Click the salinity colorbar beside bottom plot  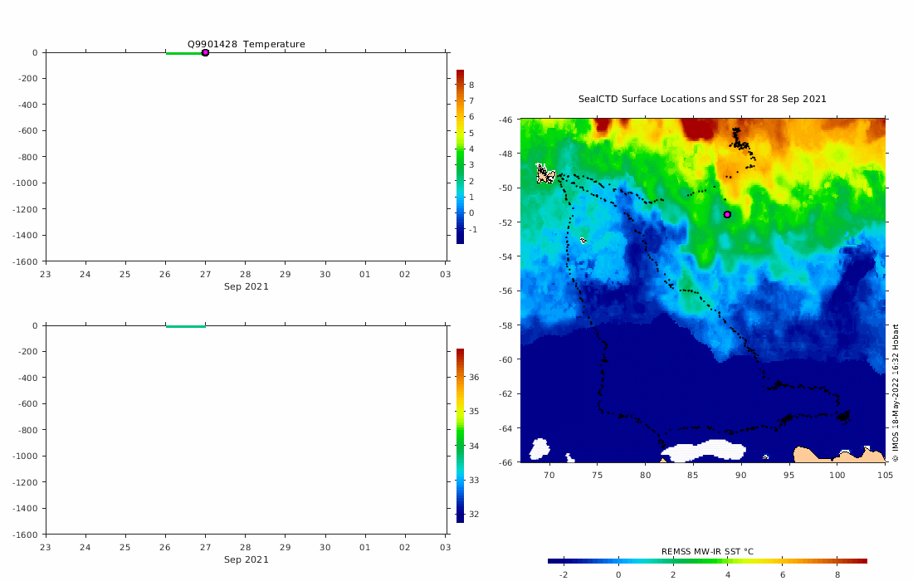[x=460, y=436]
